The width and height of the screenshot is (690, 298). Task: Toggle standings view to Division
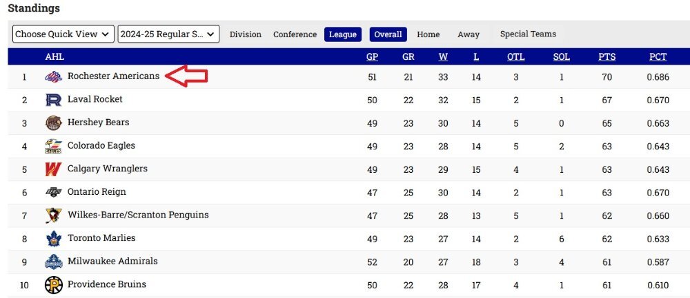(x=246, y=34)
